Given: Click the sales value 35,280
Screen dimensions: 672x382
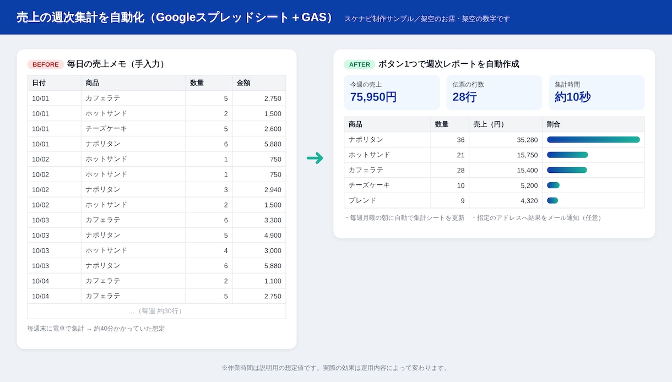Looking at the screenshot, I should tap(527, 140).
